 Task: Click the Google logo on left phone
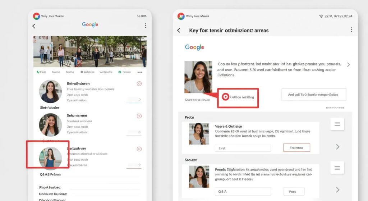pyautogui.click(x=90, y=24)
